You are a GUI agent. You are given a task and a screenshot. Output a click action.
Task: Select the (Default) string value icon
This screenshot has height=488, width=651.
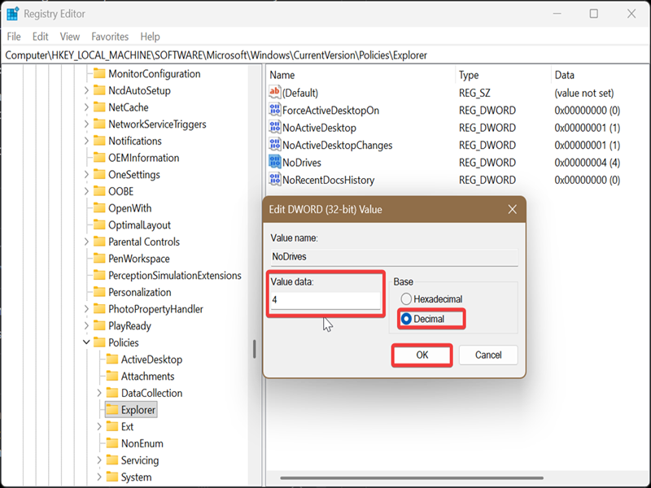(x=275, y=92)
